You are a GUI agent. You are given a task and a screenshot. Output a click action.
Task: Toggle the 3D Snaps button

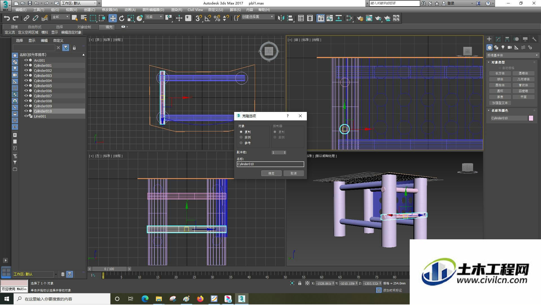[x=199, y=18]
